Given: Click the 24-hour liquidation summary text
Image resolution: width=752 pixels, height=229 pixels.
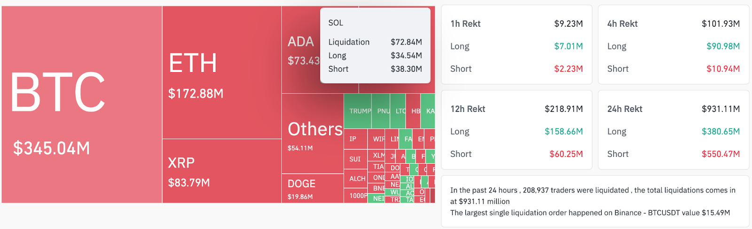Looking at the screenshot, I should coord(595,201).
